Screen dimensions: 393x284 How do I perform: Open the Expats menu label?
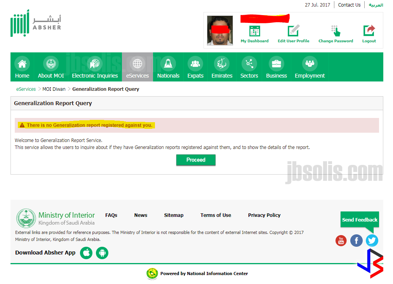(195, 76)
